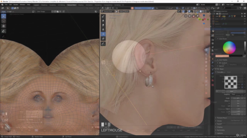
Task: Pick a hue on the color wheel
Action: [229, 48]
